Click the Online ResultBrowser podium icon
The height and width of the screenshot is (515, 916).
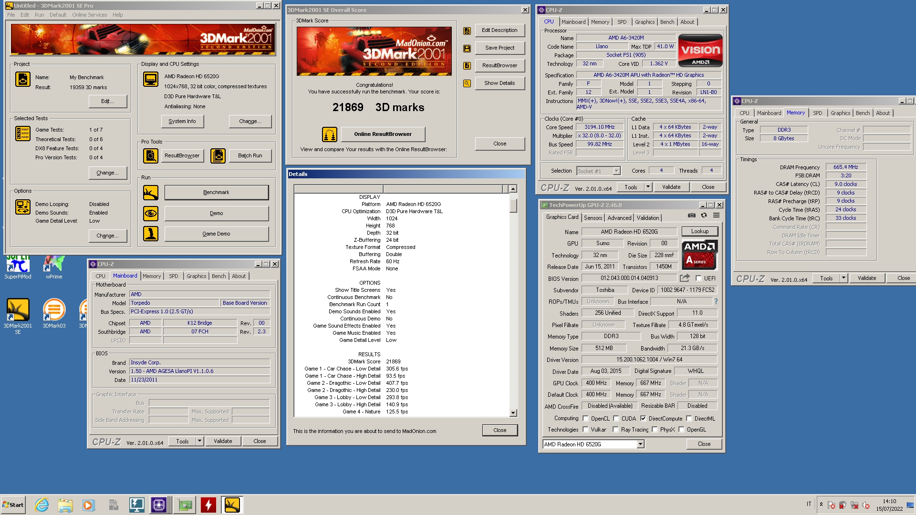click(x=330, y=134)
